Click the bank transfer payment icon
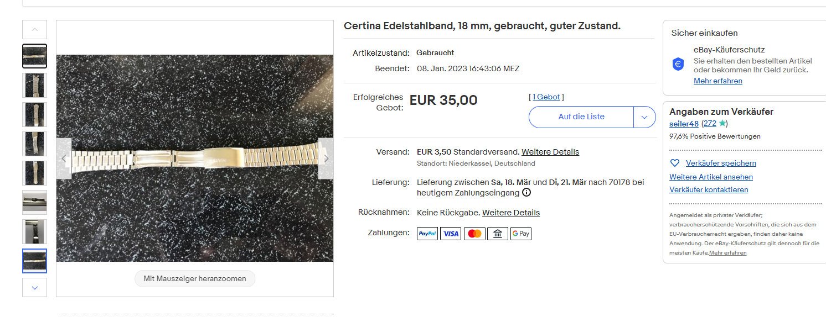The image size is (826, 317). pyautogui.click(x=498, y=234)
